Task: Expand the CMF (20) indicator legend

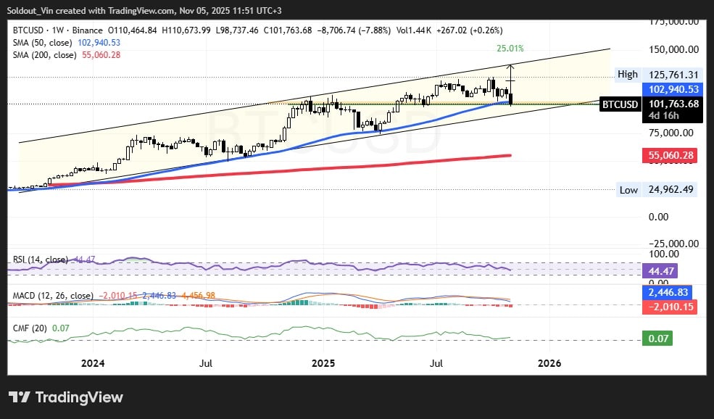Action: [29, 328]
